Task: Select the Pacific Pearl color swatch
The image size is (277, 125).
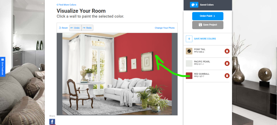Action: 189,63
